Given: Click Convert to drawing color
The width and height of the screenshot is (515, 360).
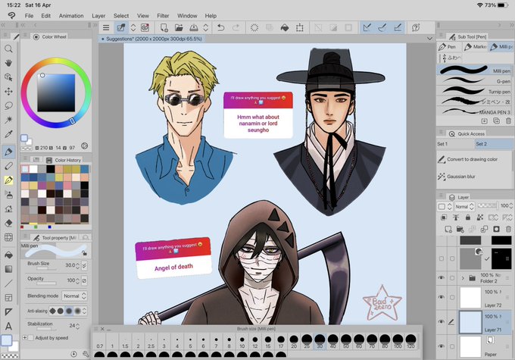Looking at the screenshot, I should click(x=473, y=159).
